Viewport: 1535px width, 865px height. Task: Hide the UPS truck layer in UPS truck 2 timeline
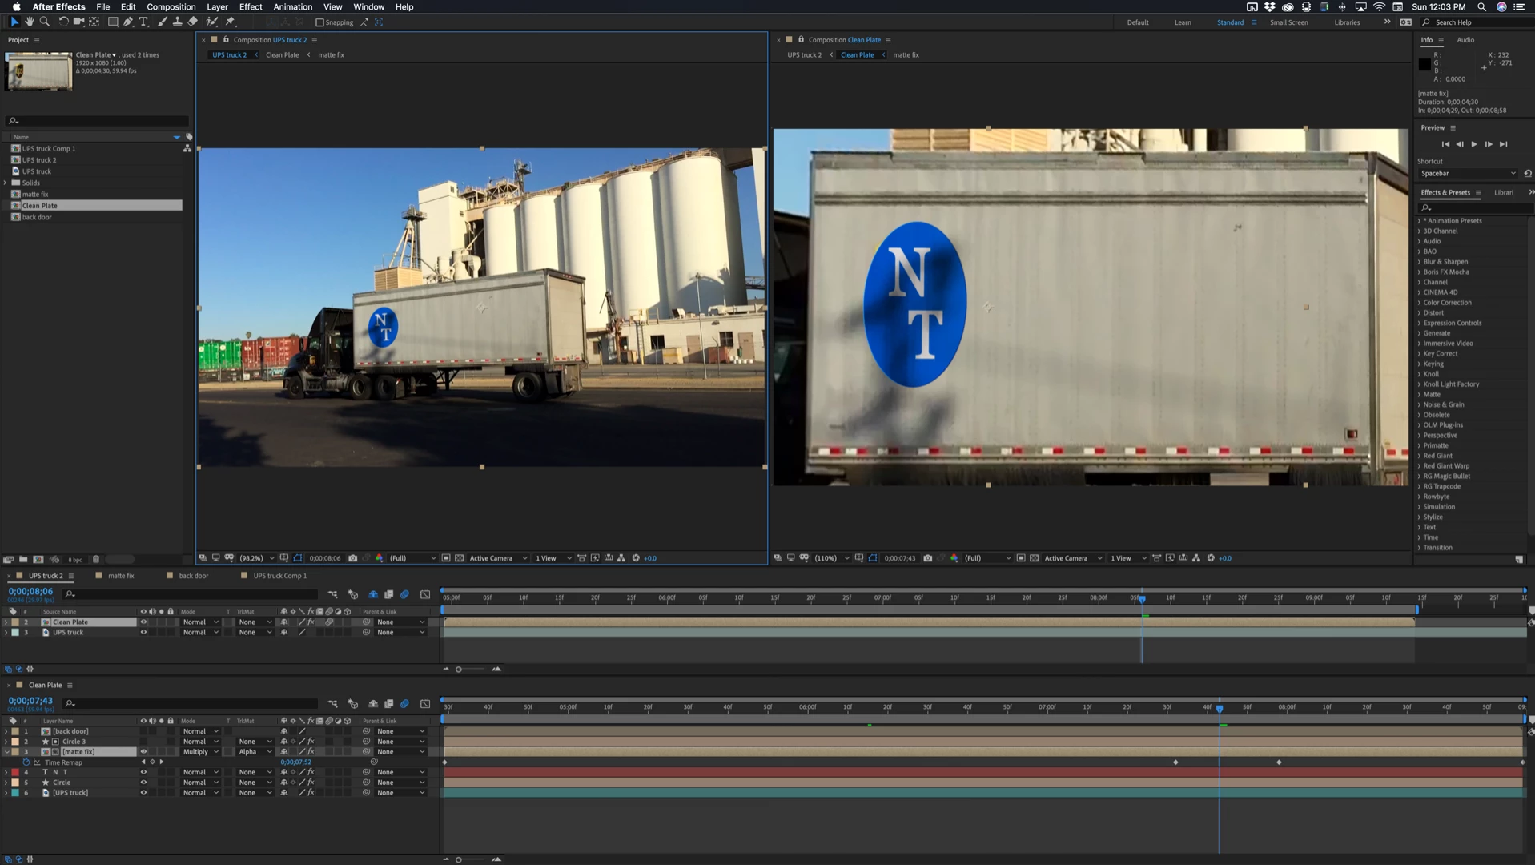(144, 633)
